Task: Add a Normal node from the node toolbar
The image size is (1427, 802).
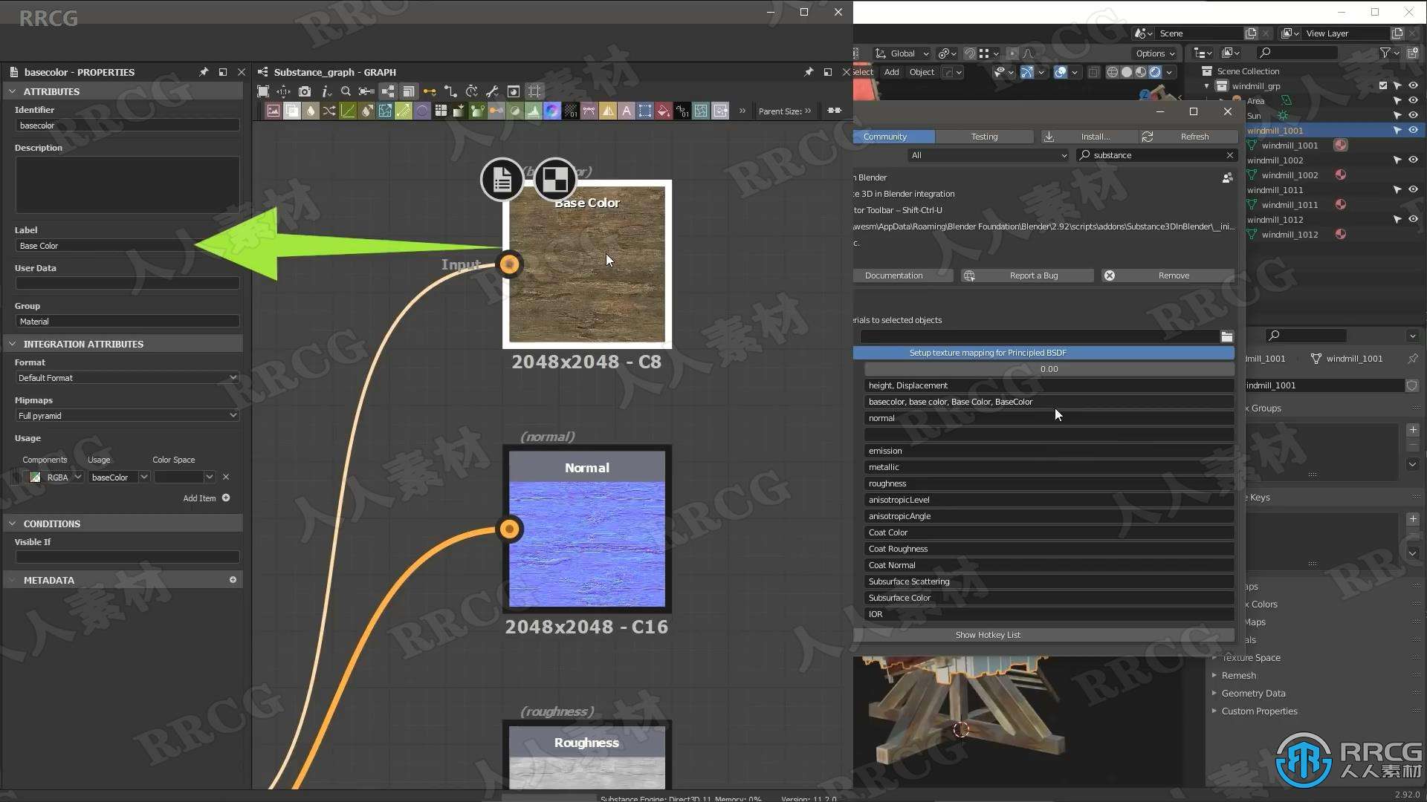Action: pos(551,111)
